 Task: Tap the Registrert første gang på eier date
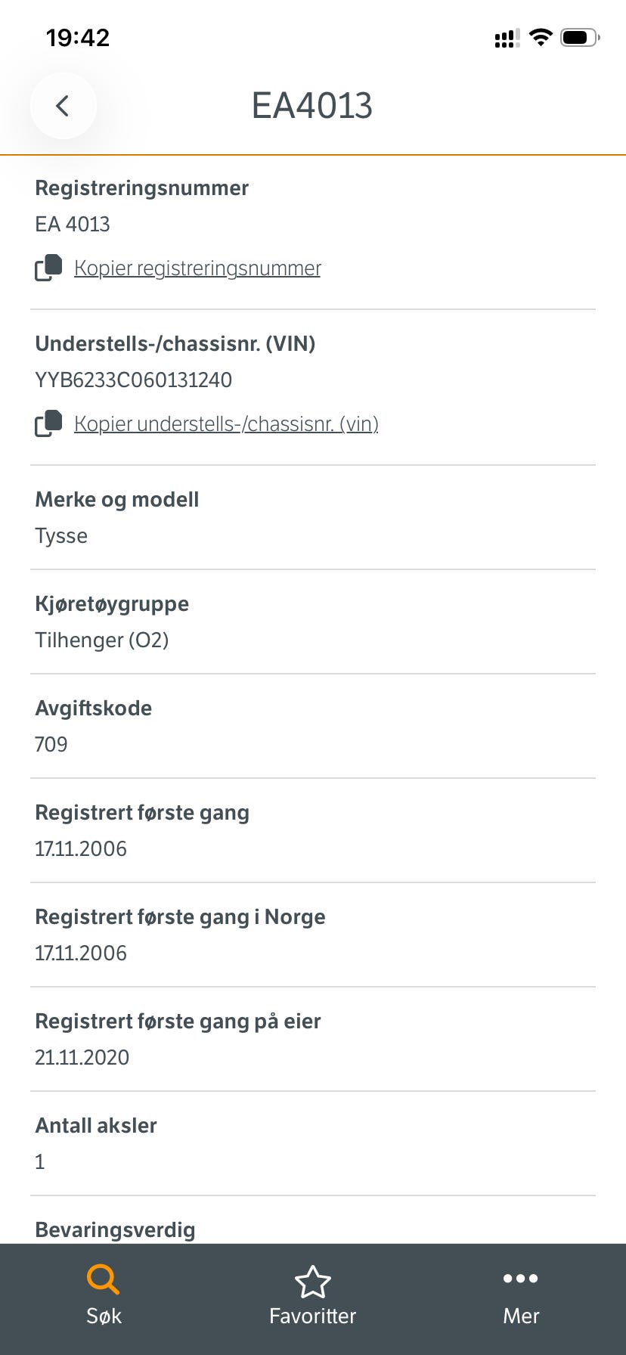[82, 1058]
